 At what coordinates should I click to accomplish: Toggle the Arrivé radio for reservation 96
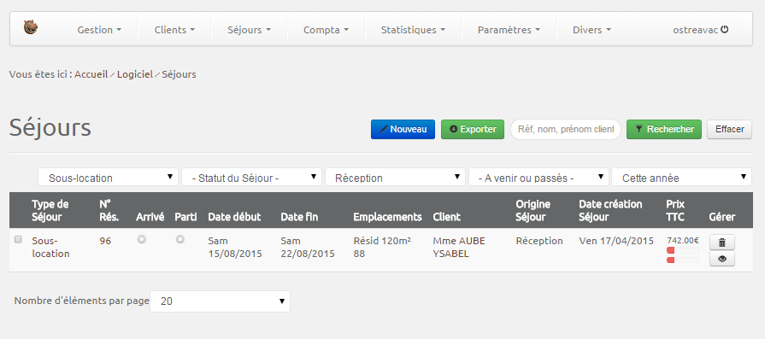tap(142, 239)
